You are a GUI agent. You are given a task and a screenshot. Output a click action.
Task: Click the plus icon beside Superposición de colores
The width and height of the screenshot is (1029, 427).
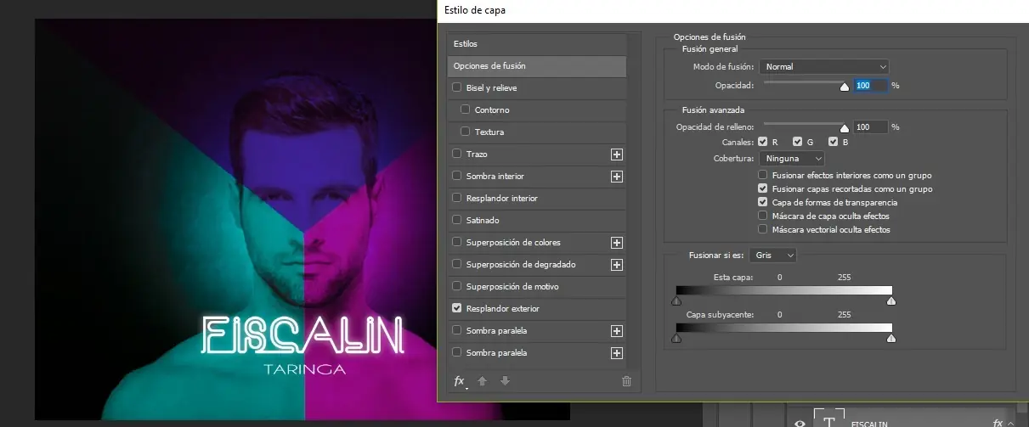click(617, 243)
